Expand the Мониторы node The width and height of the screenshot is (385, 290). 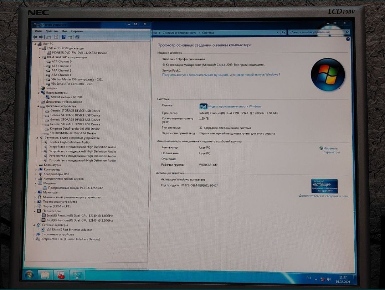(36, 193)
